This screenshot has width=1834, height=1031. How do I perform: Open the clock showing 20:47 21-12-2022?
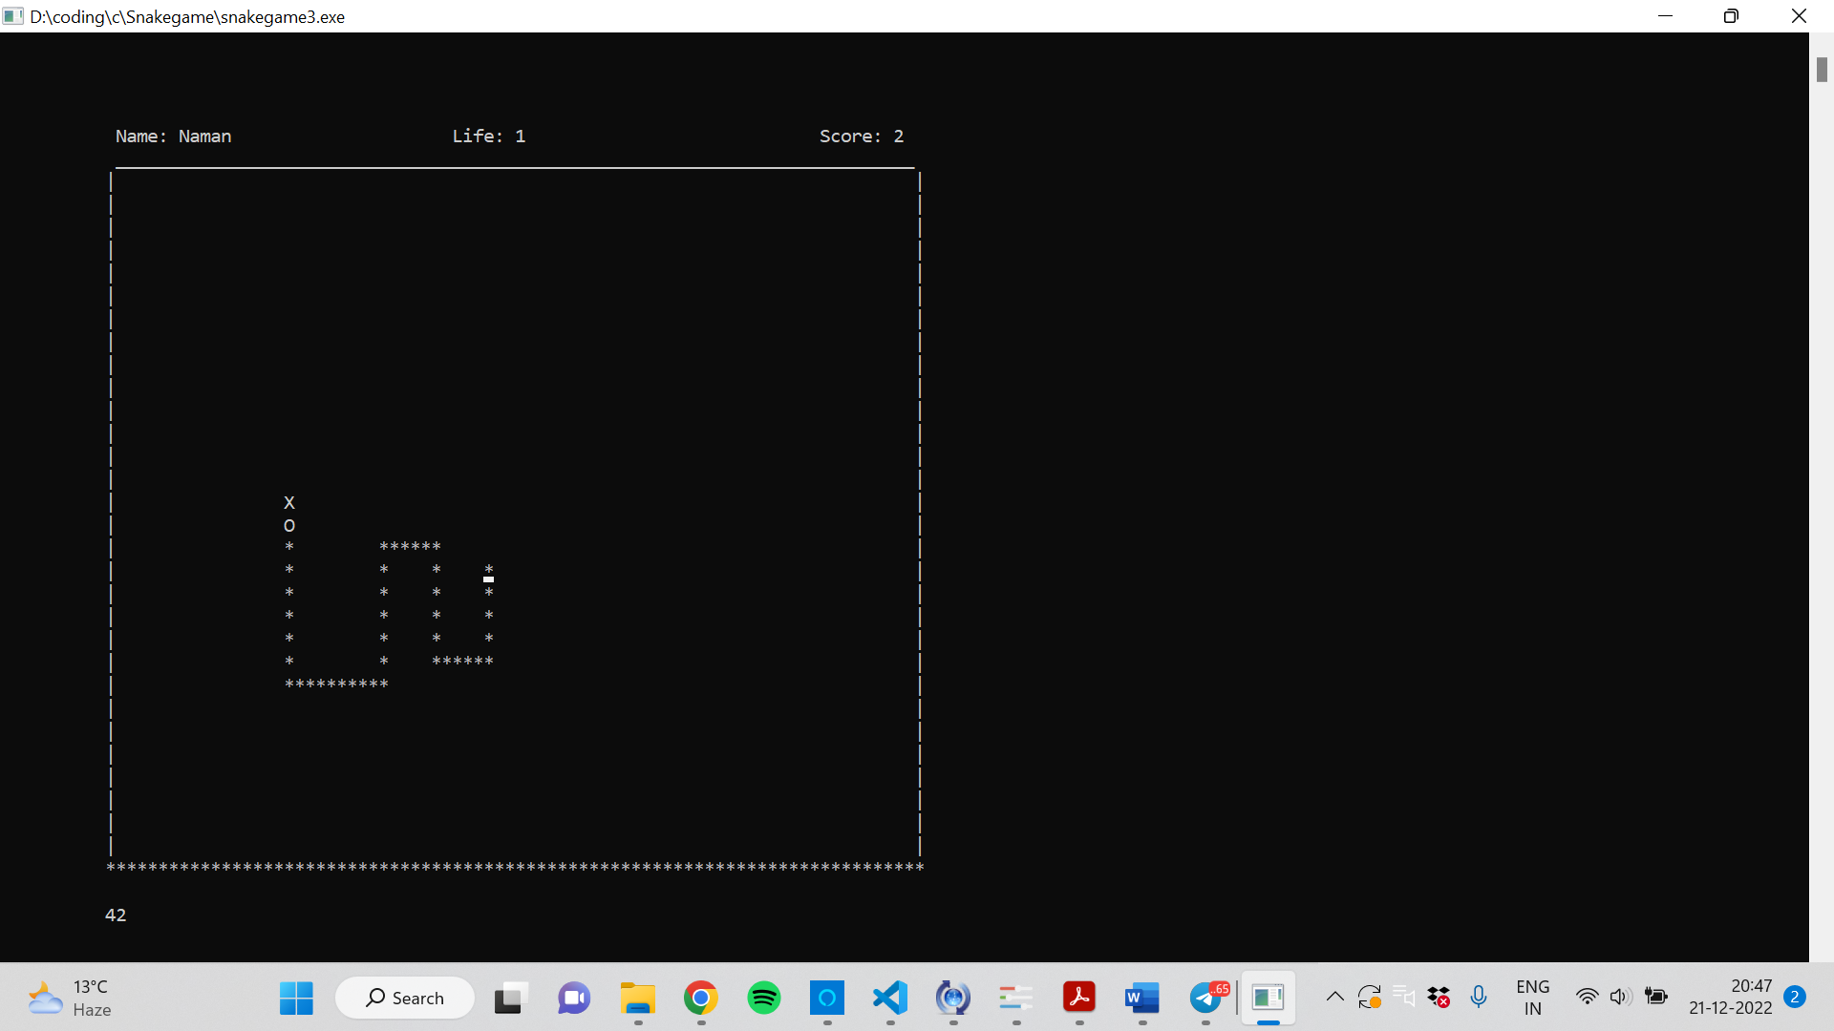coord(1730,998)
